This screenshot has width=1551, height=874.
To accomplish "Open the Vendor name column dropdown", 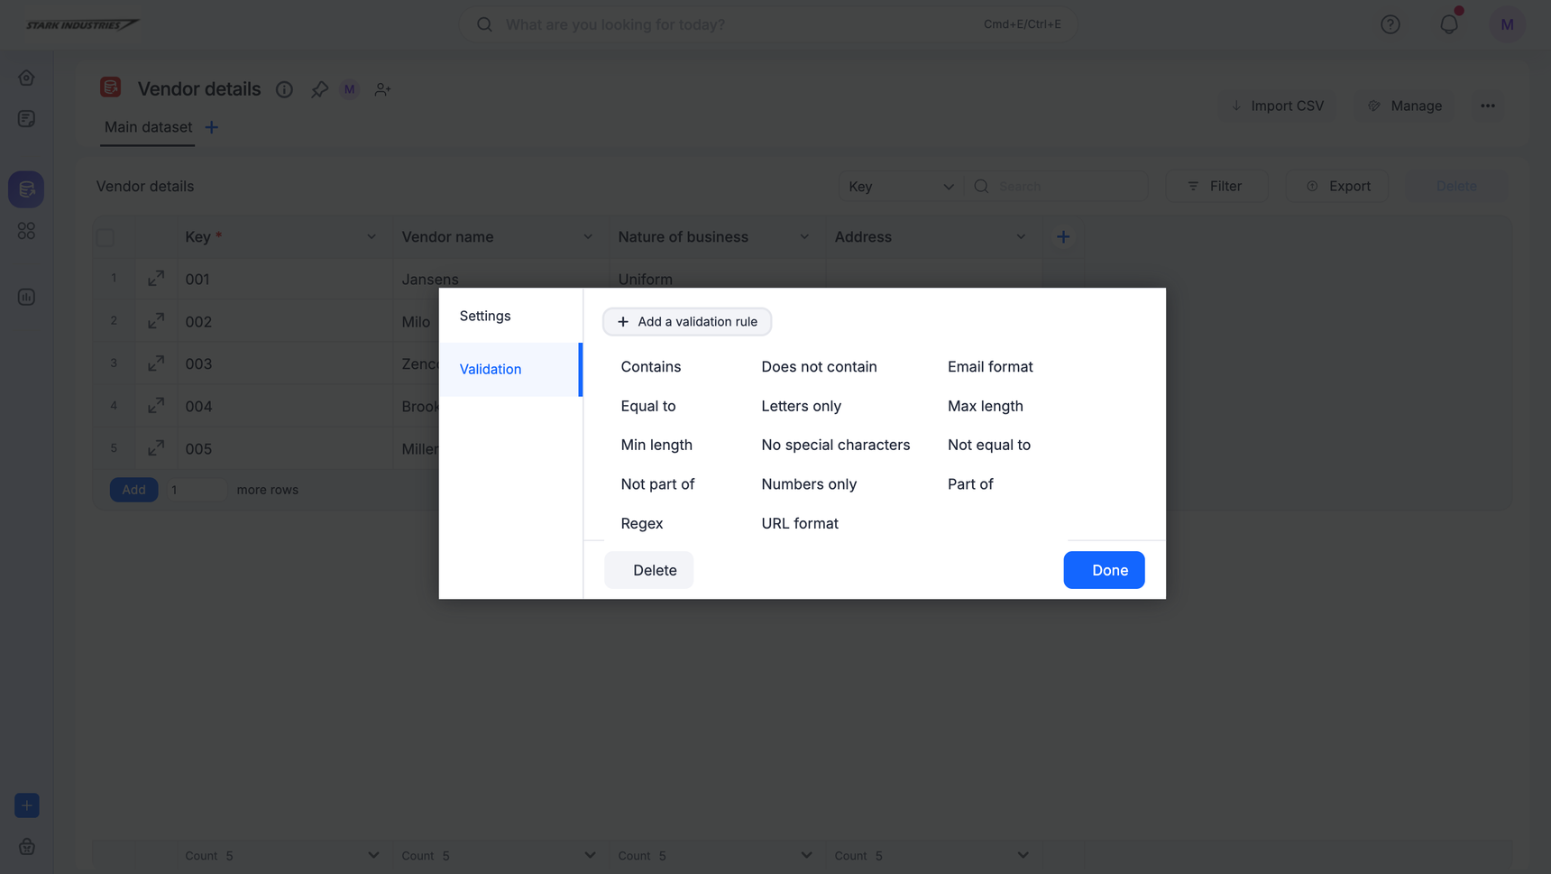I will [x=588, y=237].
